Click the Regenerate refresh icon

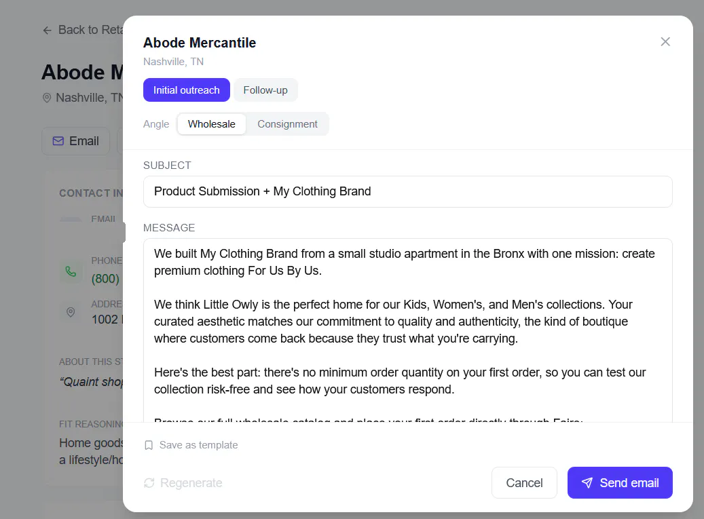point(149,482)
